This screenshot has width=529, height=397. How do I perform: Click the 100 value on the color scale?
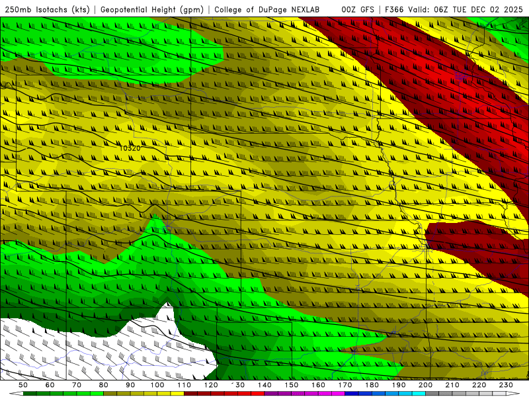pyautogui.click(x=157, y=385)
